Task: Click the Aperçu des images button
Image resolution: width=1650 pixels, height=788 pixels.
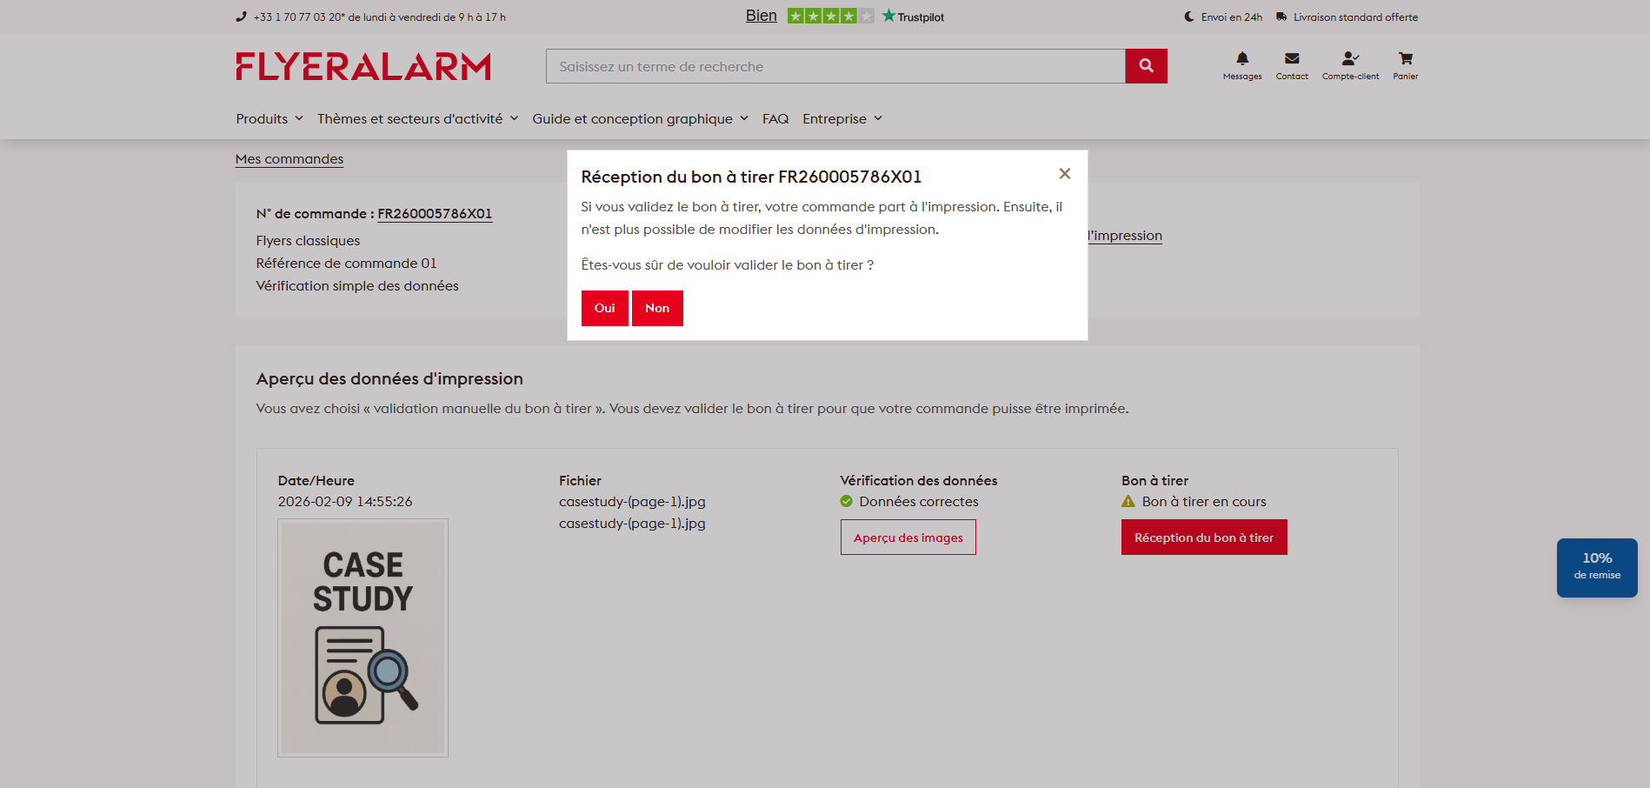Action: tap(908, 538)
